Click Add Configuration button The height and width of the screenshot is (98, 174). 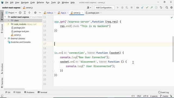pyautogui.click(x=104, y=8)
